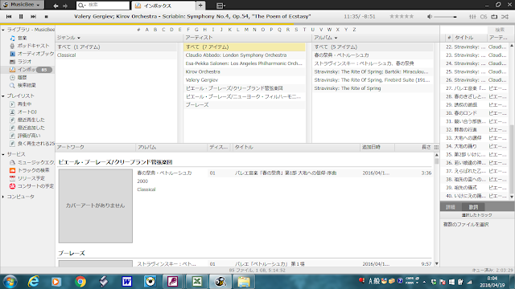
Task: Open column settings icon beside 長さ
Action: point(436,147)
